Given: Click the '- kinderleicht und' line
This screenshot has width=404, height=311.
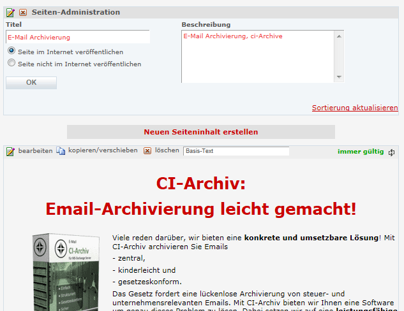Looking at the screenshot, I should click(144, 270).
